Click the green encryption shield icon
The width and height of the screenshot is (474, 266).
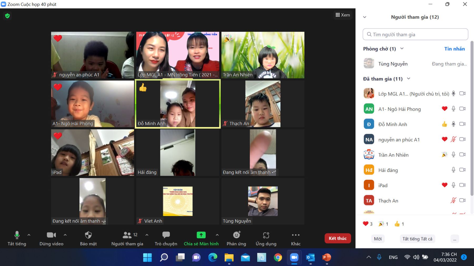click(7, 16)
